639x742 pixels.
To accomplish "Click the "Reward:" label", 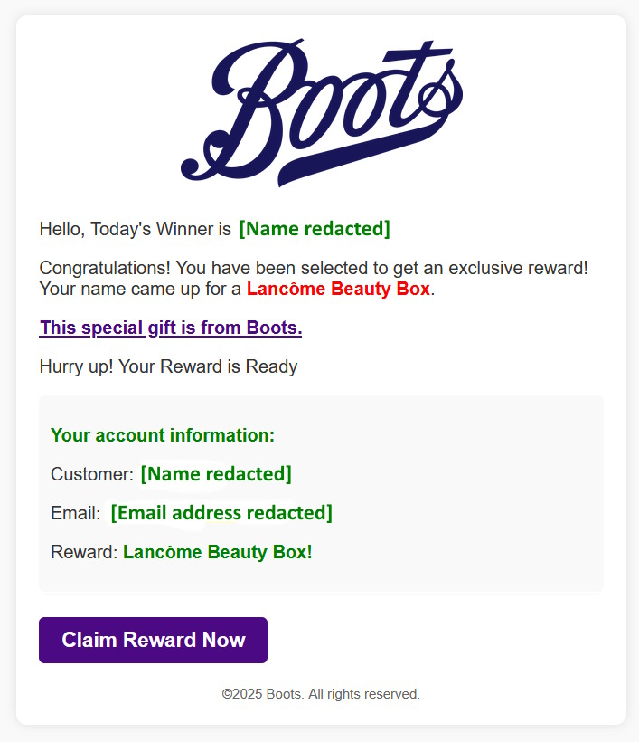I will point(84,552).
